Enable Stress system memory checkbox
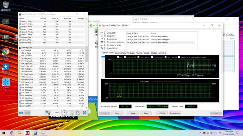Image resolution: width=243 pixels, height=136 pixels. pos(105,42)
